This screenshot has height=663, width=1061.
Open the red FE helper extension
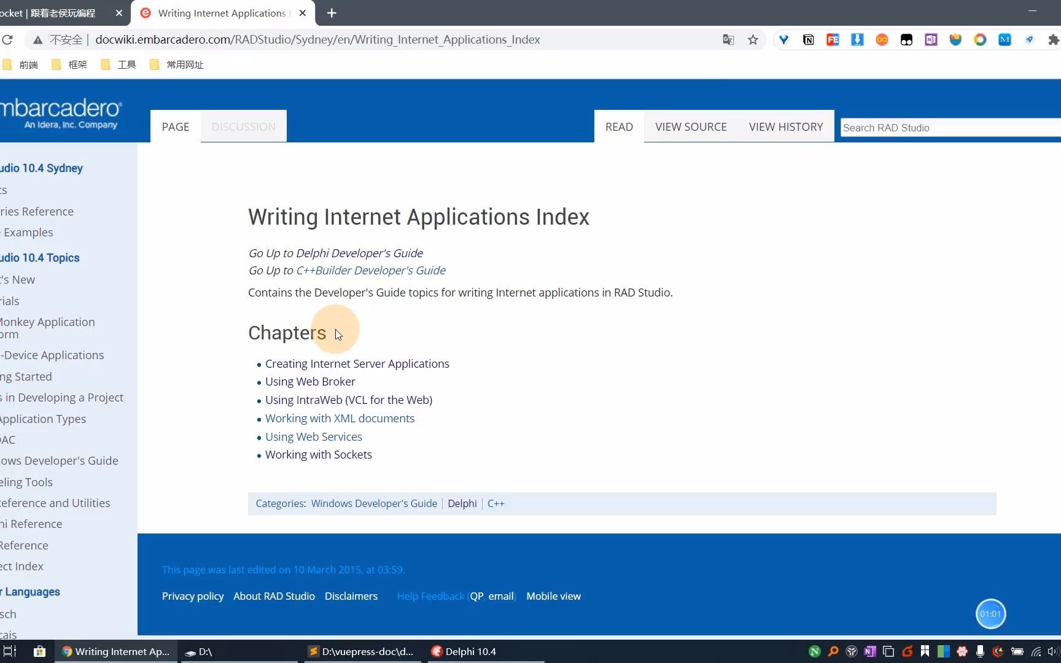pos(833,40)
